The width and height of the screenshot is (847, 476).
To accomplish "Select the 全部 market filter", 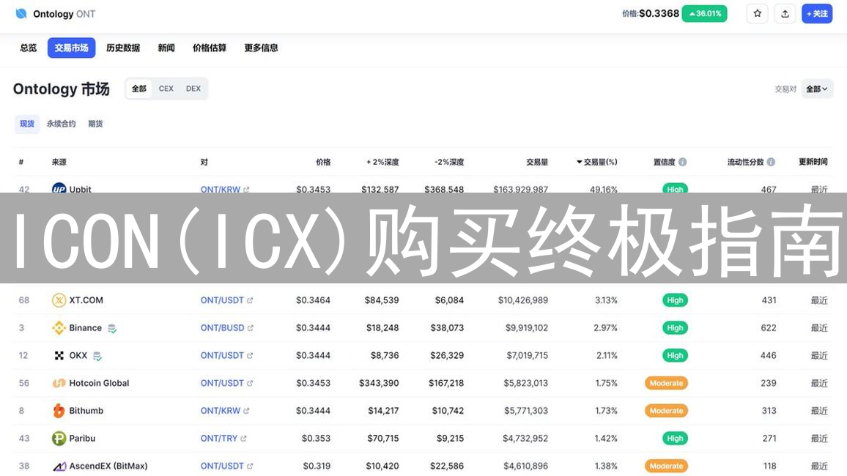I will point(138,89).
